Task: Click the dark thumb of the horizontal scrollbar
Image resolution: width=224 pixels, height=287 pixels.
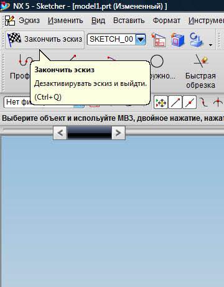Action: tap(90, 133)
